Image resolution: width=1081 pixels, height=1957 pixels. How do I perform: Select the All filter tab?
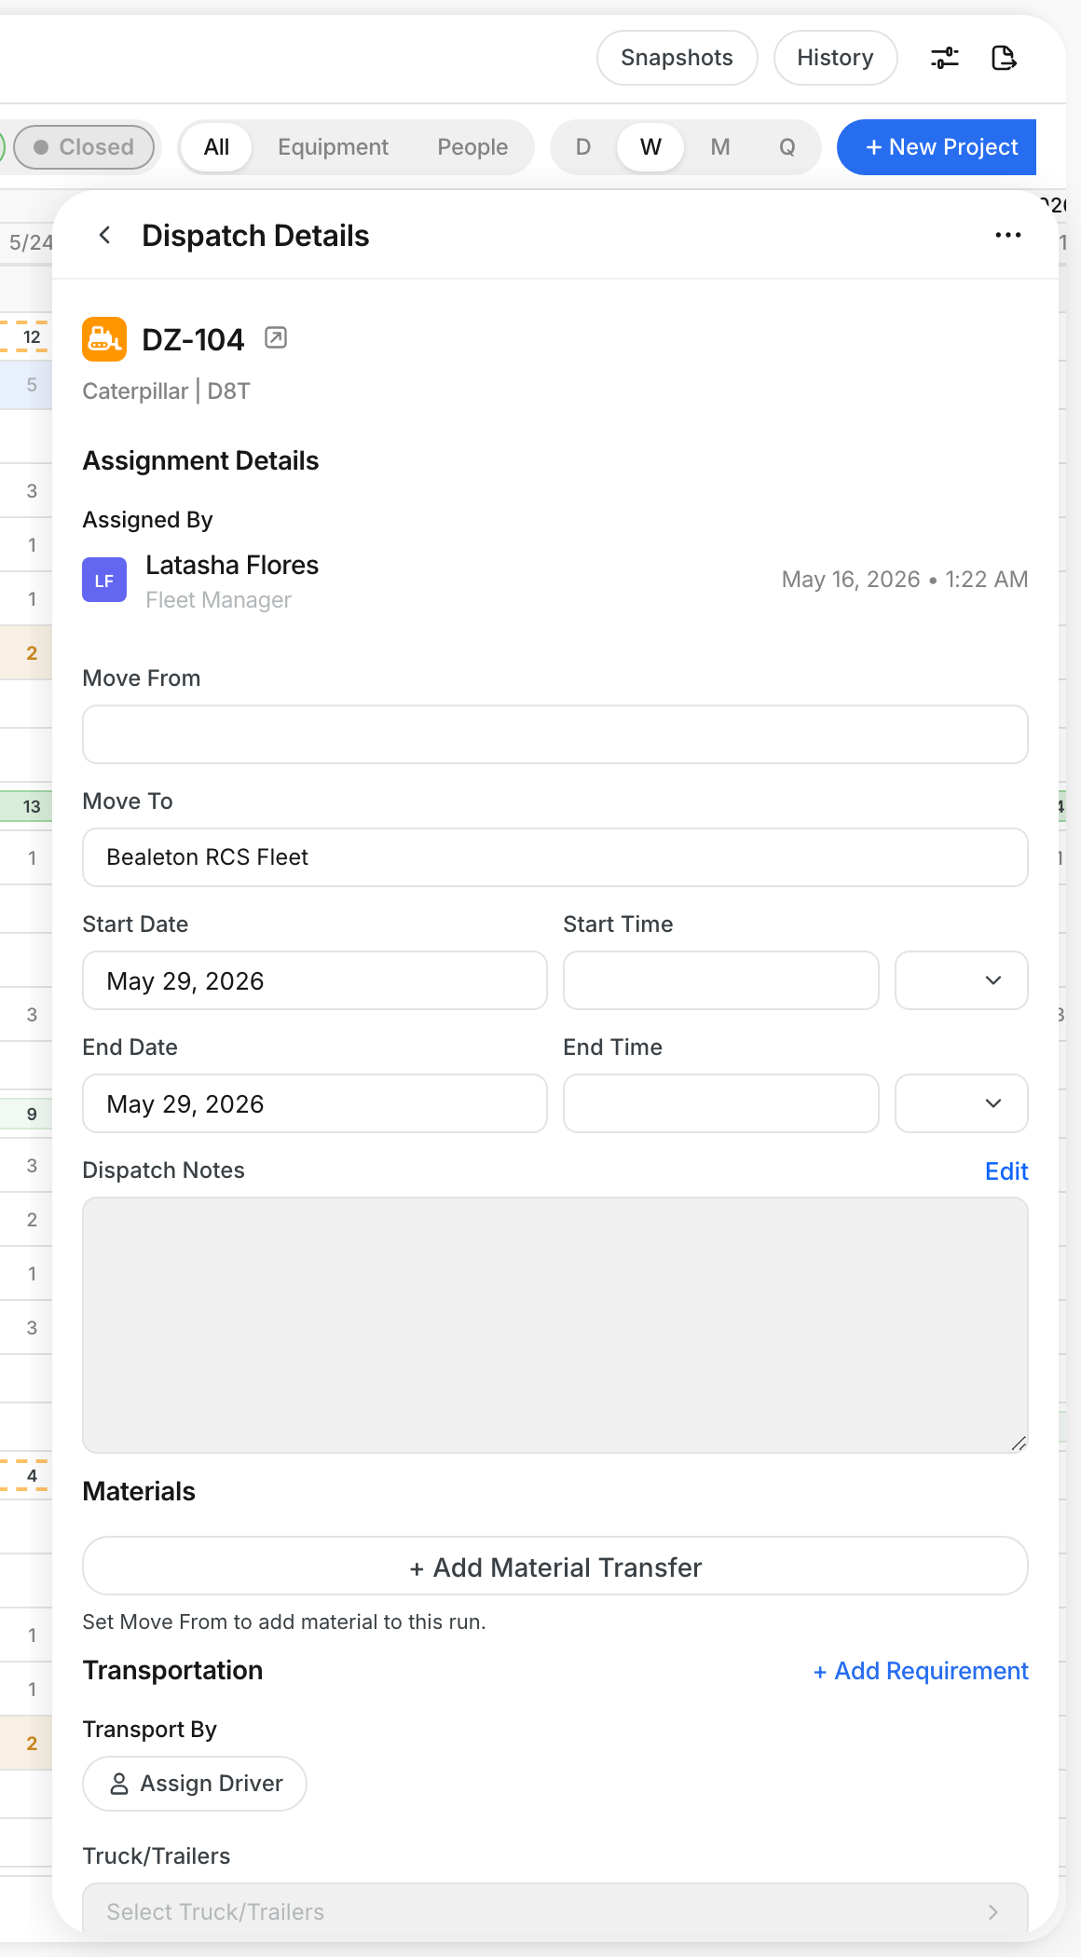pos(216,147)
